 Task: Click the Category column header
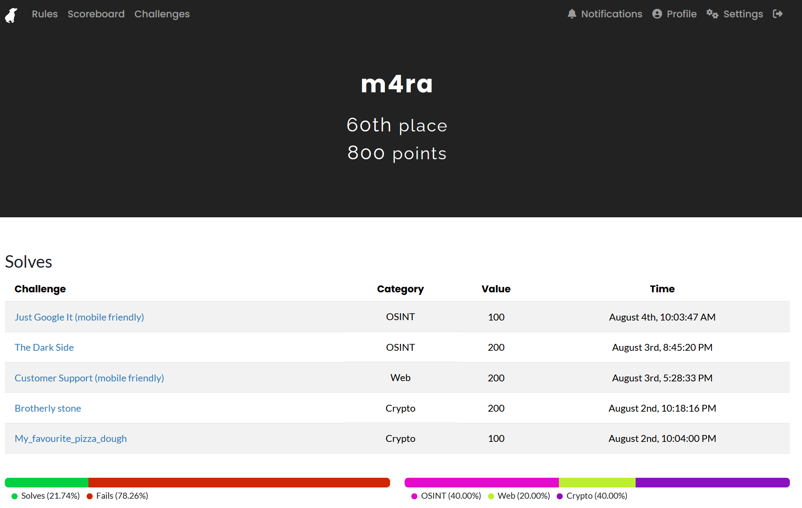[x=400, y=289]
